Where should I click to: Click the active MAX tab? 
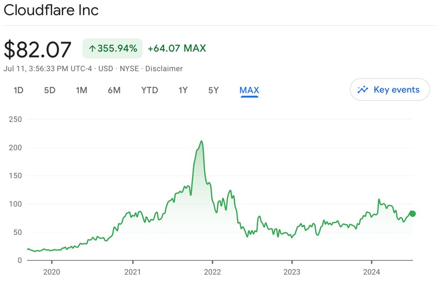tap(249, 90)
